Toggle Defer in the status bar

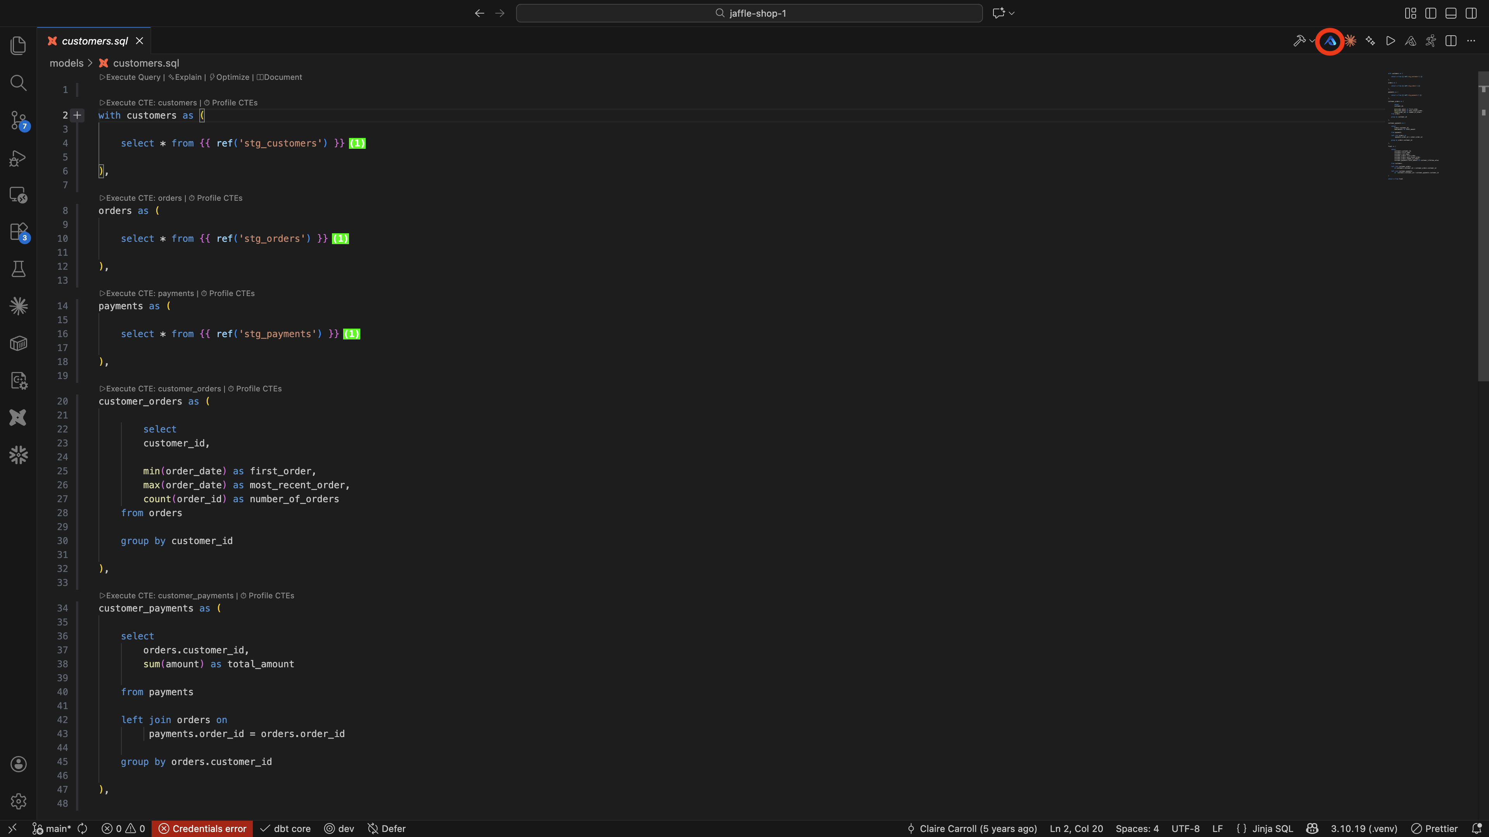[x=387, y=828]
